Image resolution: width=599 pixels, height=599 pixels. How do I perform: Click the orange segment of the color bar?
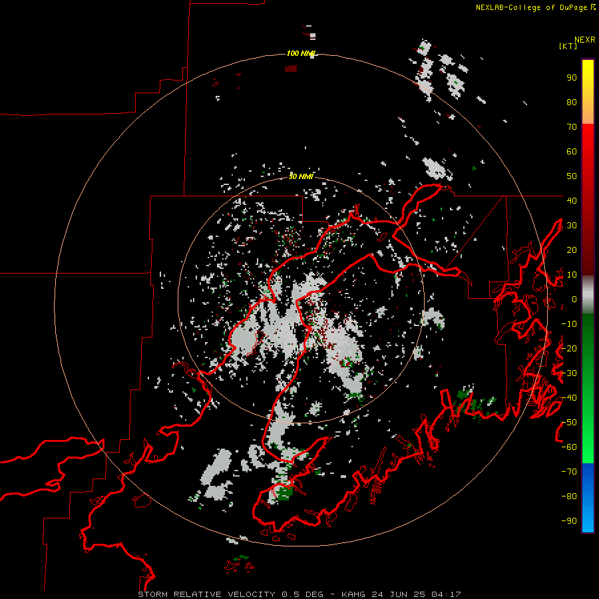click(x=588, y=114)
